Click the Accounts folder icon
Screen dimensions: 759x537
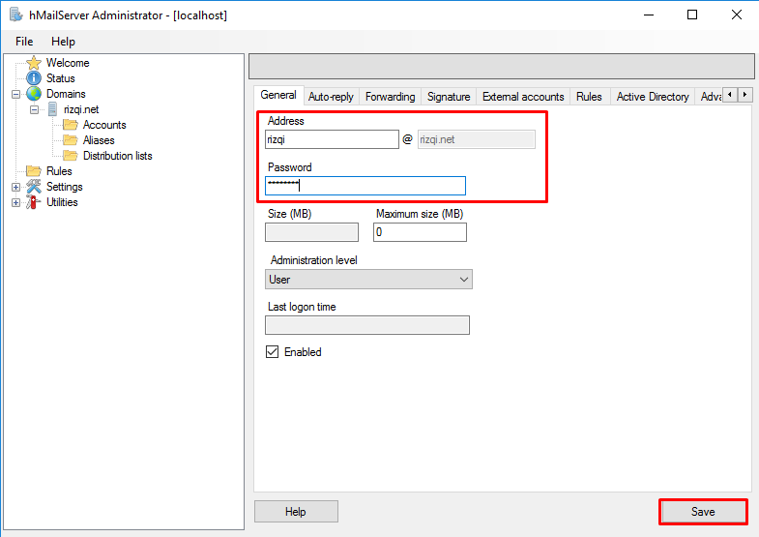(x=71, y=125)
